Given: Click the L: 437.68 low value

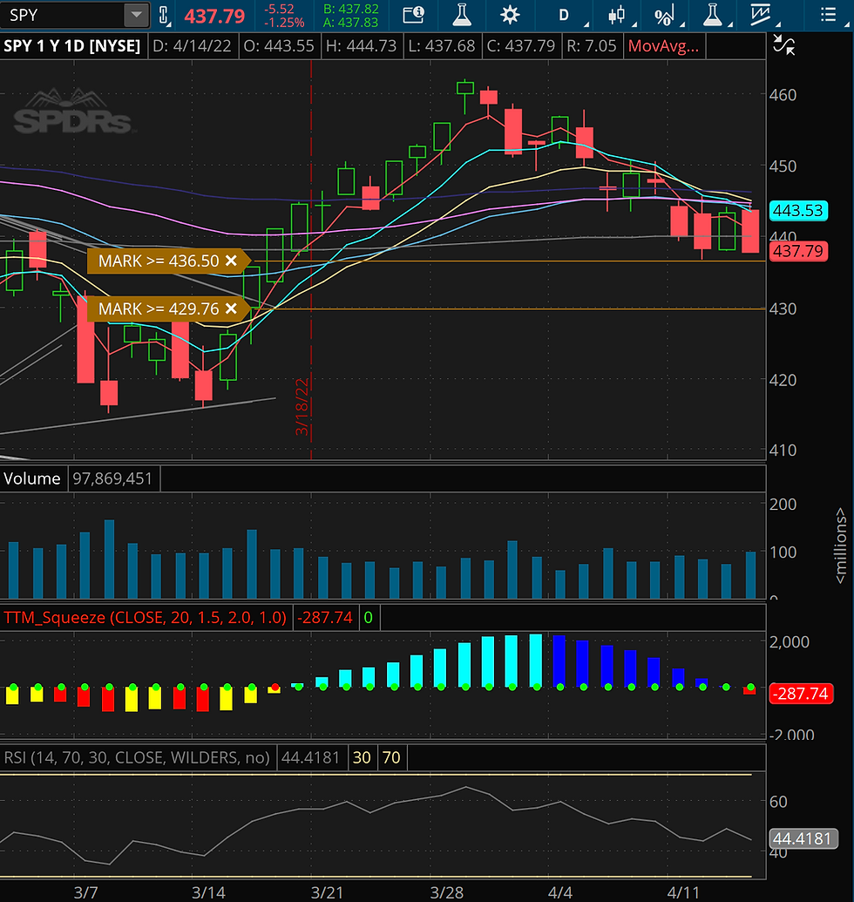Looking at the screenshot, I should (x=442, y=46).
